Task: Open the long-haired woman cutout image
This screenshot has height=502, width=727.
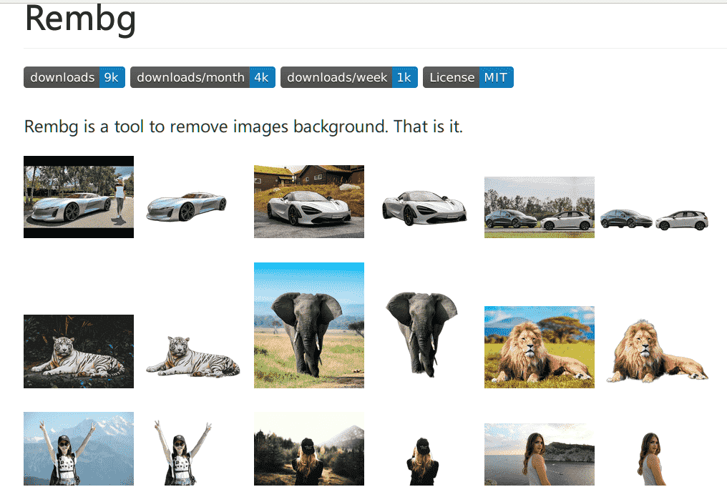Action: pos(651,459)
